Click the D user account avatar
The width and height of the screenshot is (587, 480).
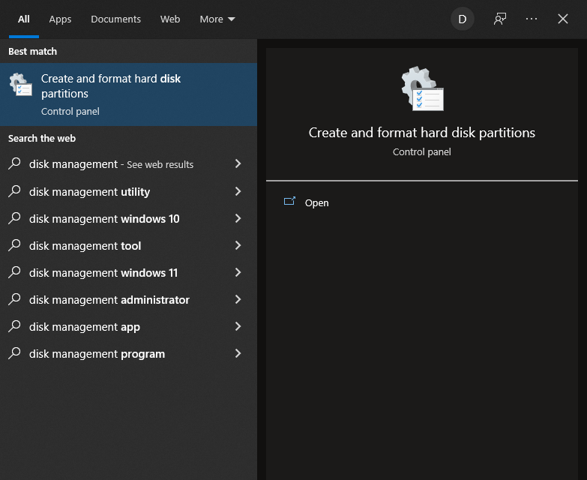click(x=463, y=19)
